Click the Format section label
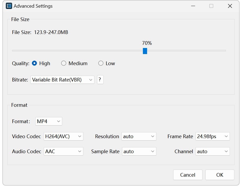The image size is (242, 188). pyautogui.click(x=19, y=105)
